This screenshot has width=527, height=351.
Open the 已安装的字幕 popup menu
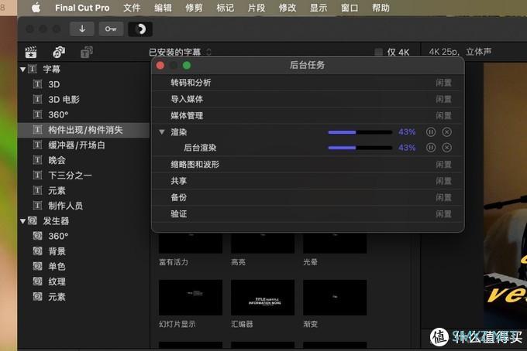point(180,52)
